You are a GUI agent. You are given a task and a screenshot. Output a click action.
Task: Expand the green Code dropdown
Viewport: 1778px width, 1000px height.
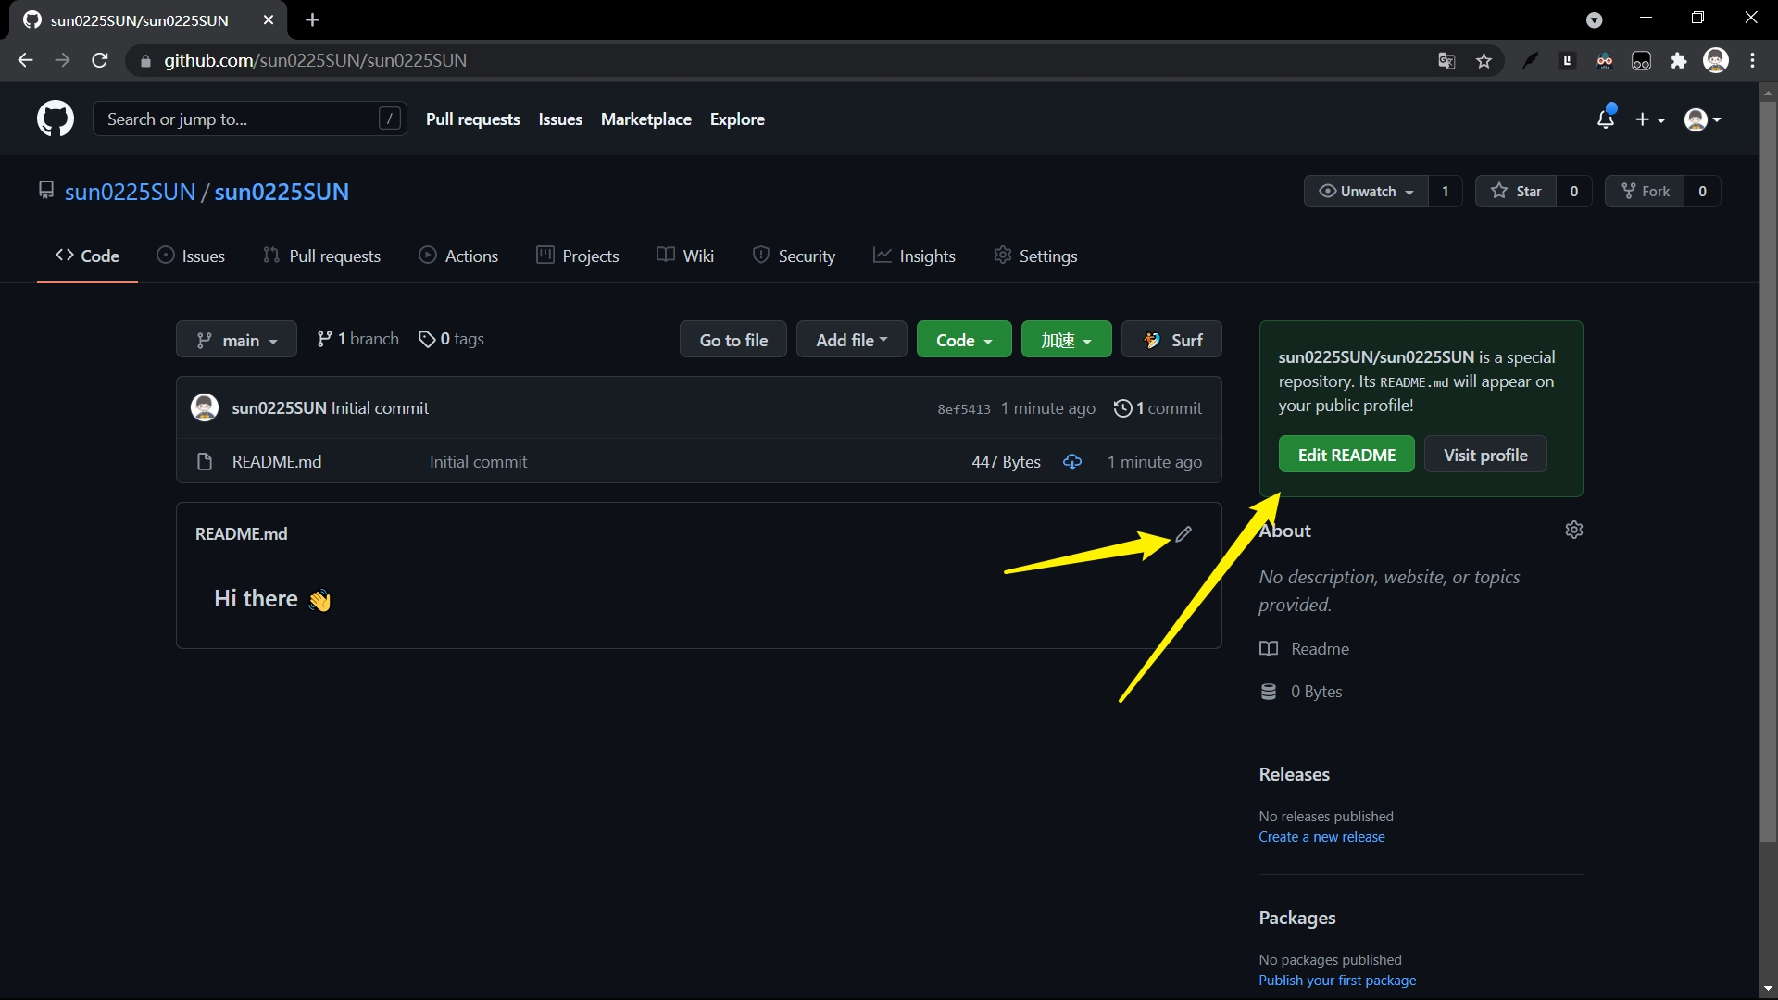tap(963, 339)
